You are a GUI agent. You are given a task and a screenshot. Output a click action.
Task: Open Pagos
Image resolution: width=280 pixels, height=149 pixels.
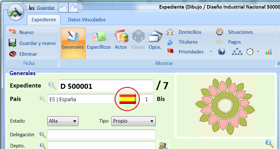coord(234,42)
